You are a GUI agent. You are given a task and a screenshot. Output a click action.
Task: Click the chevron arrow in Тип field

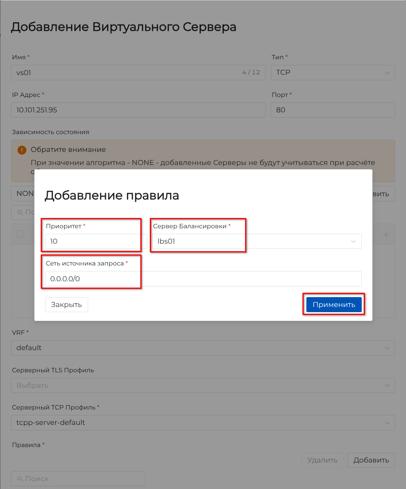pyautogui.click(x=387, y=73)
